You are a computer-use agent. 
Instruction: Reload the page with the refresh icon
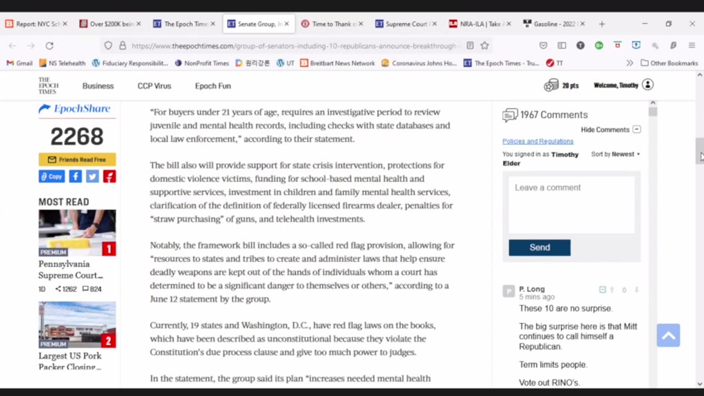click(50, 46)
